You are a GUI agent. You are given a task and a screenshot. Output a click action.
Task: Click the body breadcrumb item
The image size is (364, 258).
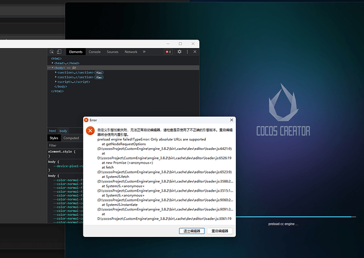pyautogui.click(x=63, y=131)
